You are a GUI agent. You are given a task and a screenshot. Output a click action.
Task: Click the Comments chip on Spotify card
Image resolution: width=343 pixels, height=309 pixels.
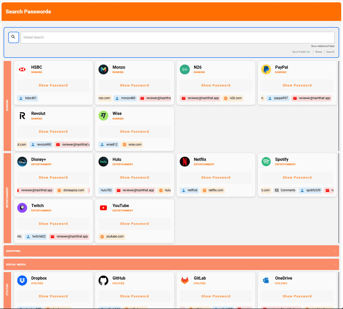point(285,190)
